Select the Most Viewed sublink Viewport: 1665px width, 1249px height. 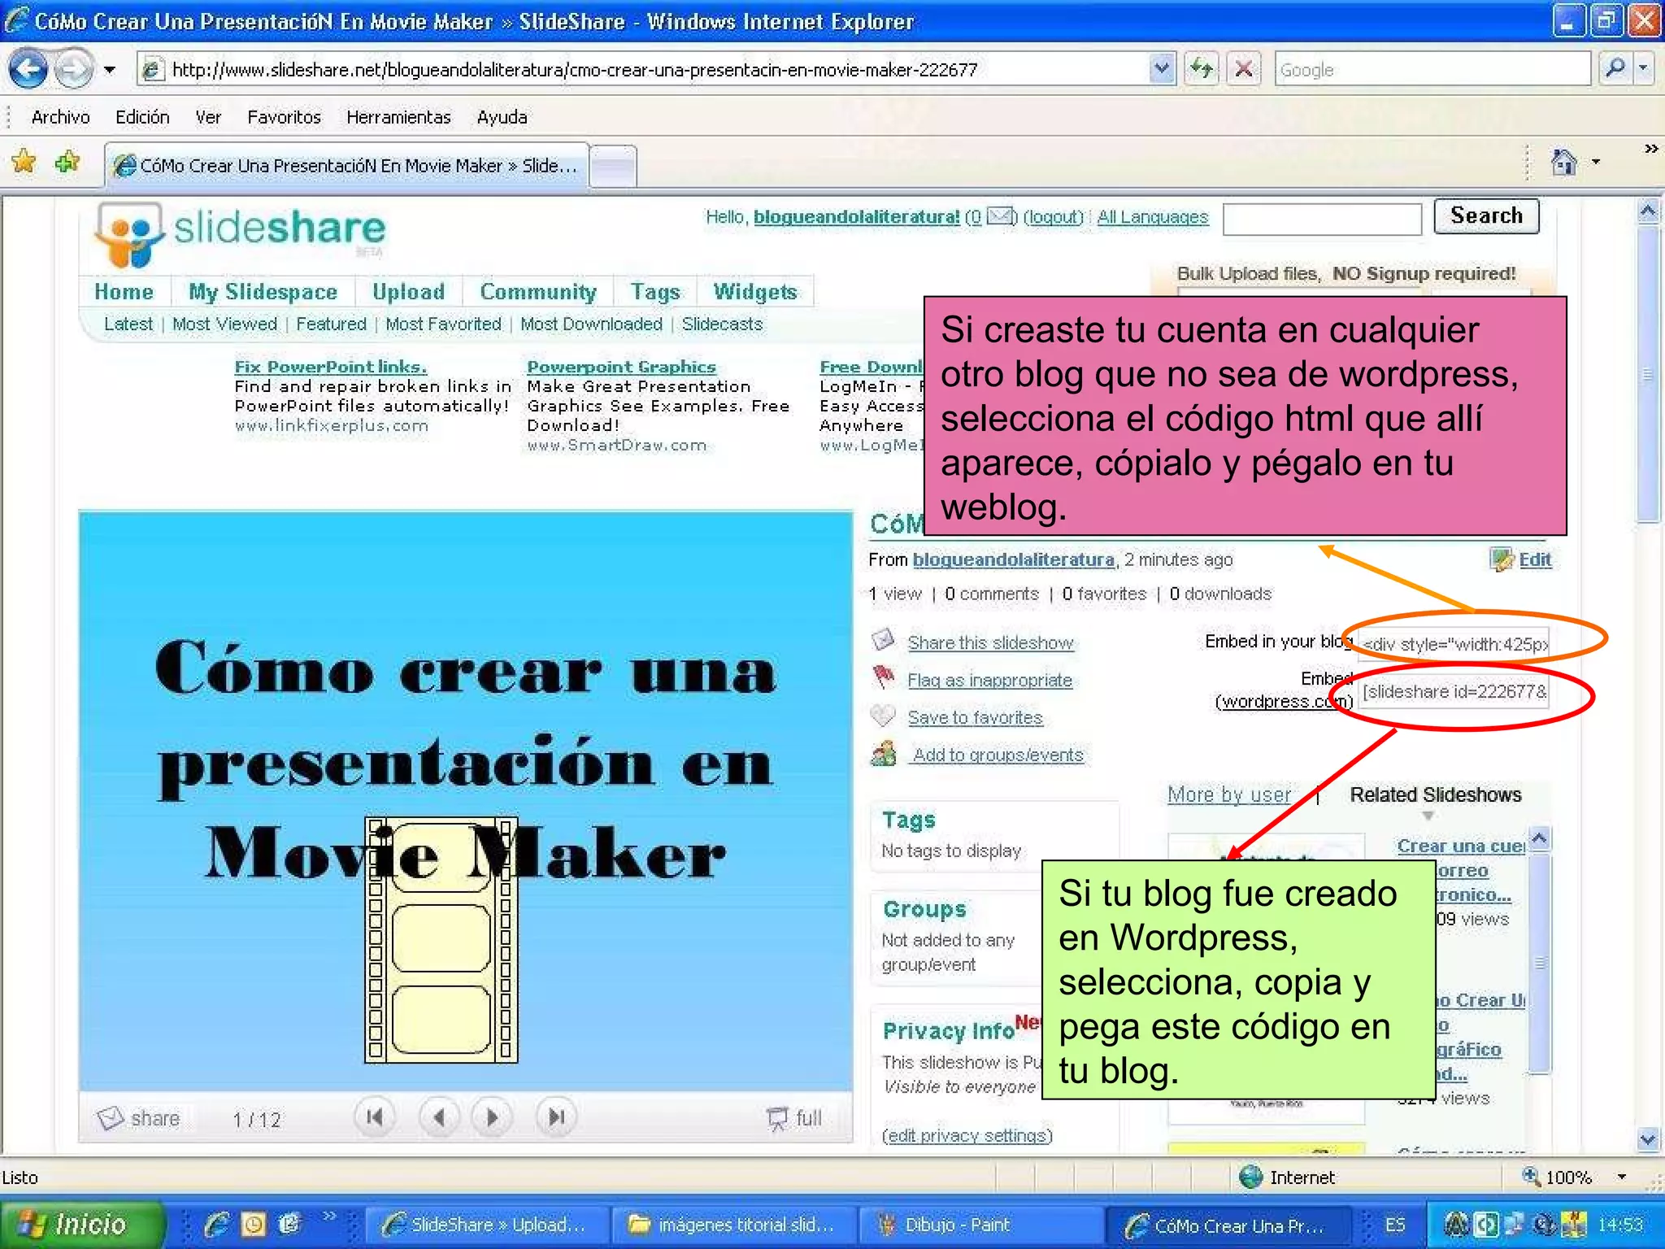click(224, 324)
